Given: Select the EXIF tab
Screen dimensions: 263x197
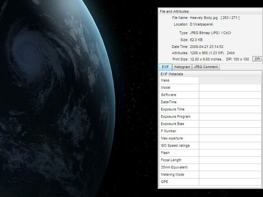Looking at the screenshot, I should (166, 67).
